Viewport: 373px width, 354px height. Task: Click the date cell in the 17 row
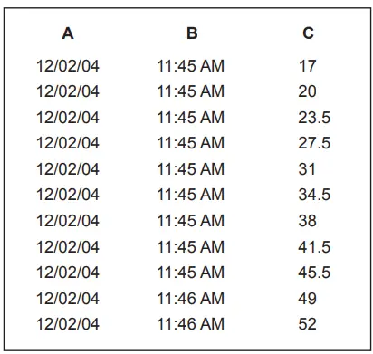click(x=68, y=66)
